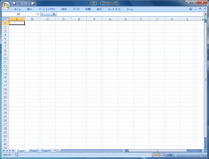Click the Undo arrow icon

click(x=19, y=3)
